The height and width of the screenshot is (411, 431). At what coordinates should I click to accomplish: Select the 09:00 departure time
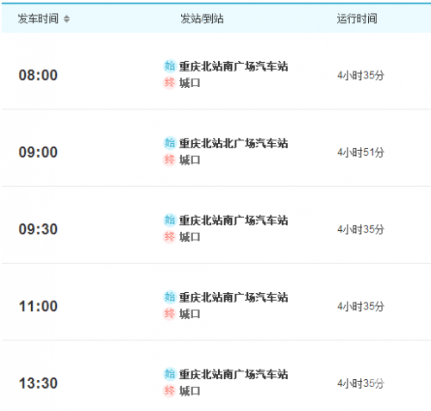click(x=38, y=153)
